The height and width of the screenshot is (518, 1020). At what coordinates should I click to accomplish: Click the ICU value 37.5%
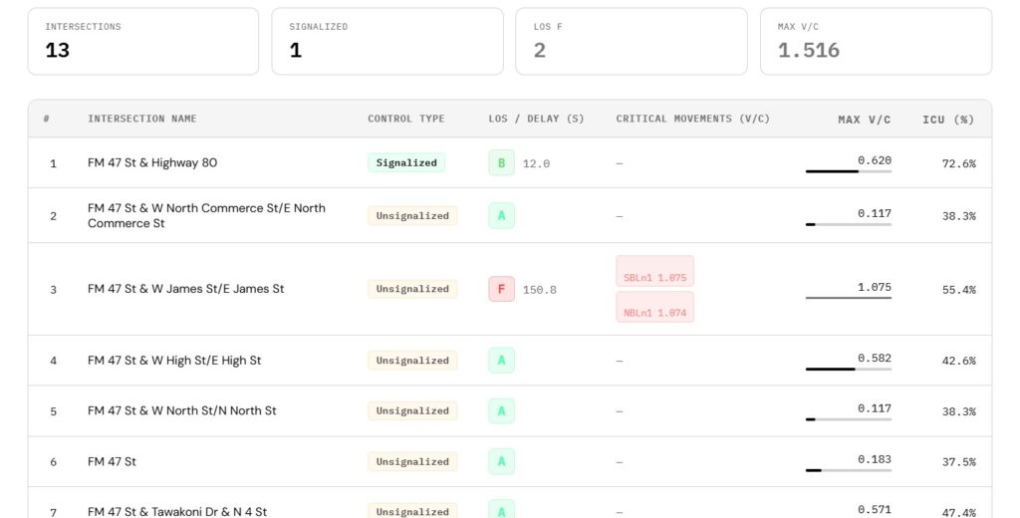click(959, 462)
